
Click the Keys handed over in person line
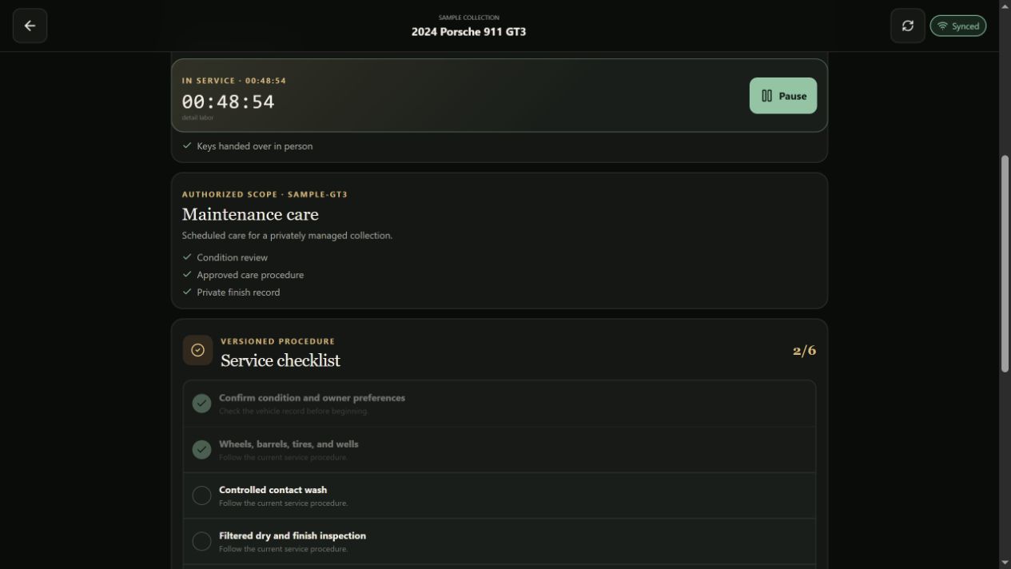pyautogui.click(x=254, y=146)
